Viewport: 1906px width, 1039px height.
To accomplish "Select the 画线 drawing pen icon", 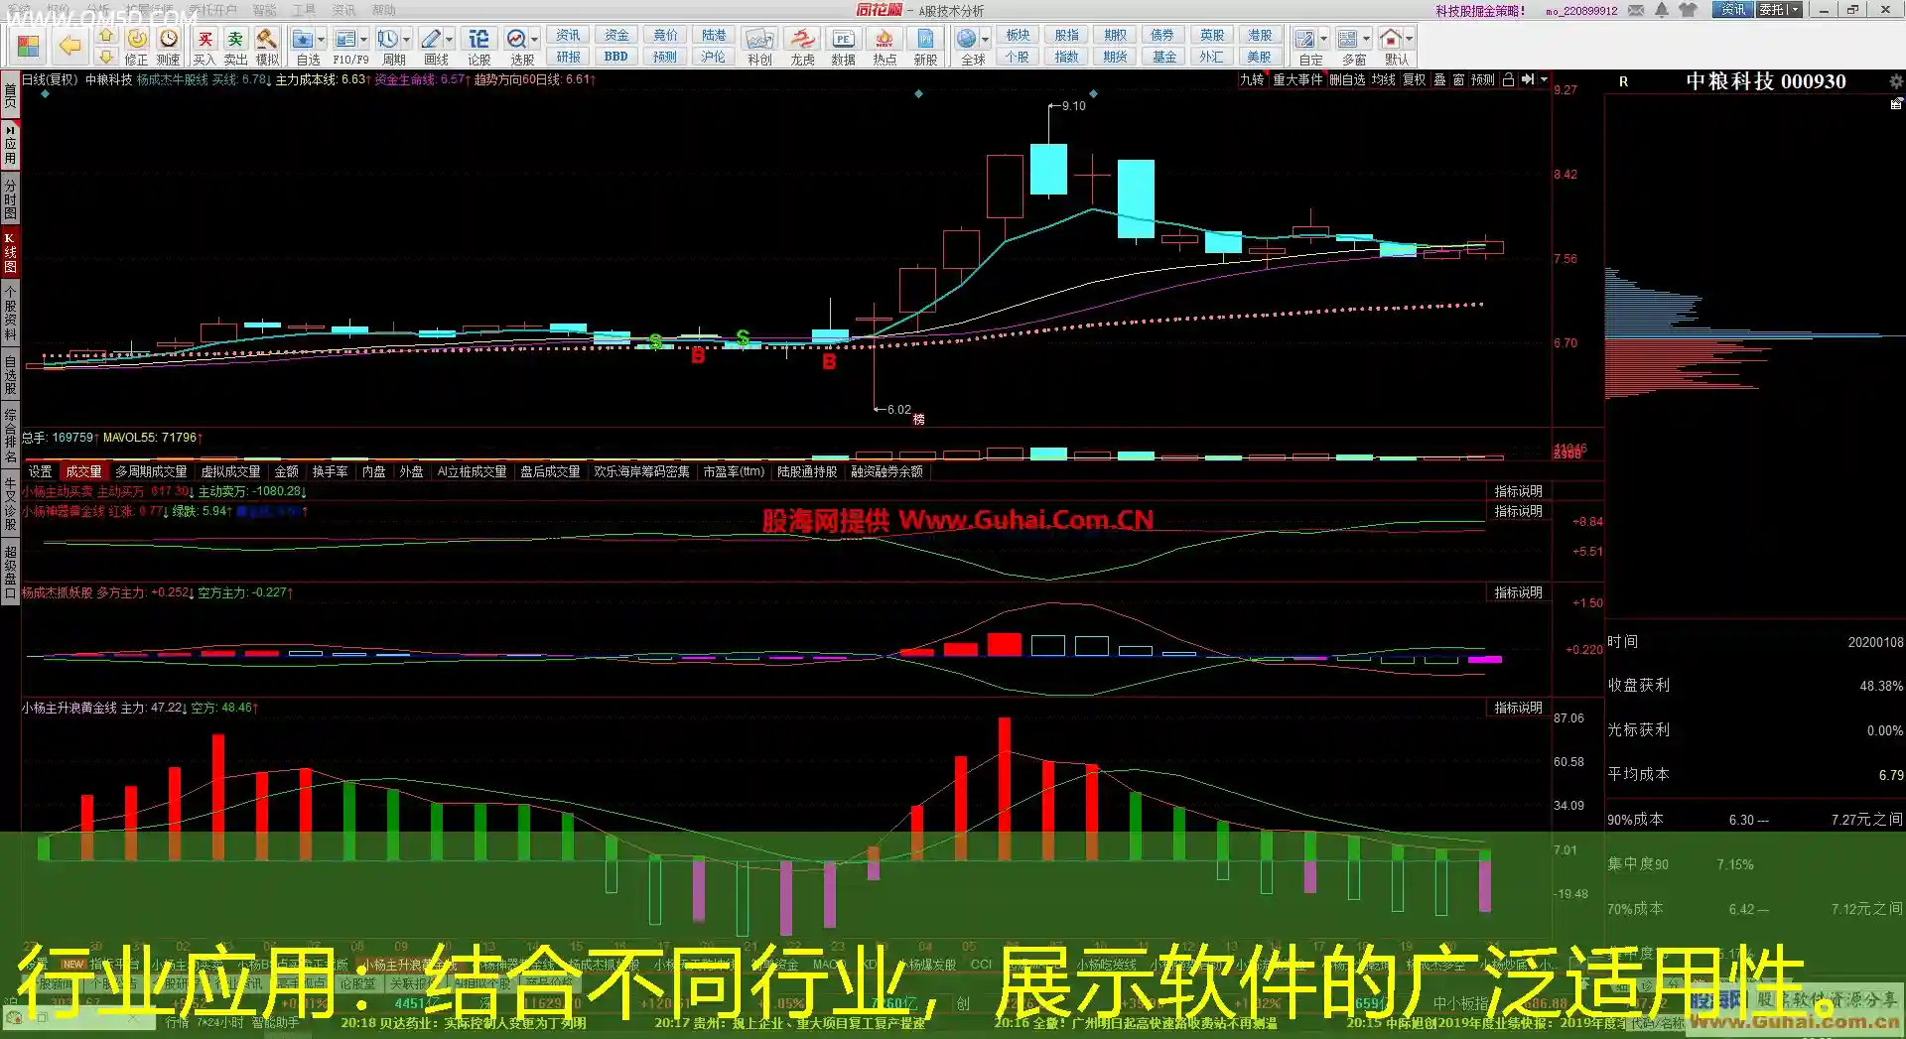I will pyautogui.click(x=431, y=39).
